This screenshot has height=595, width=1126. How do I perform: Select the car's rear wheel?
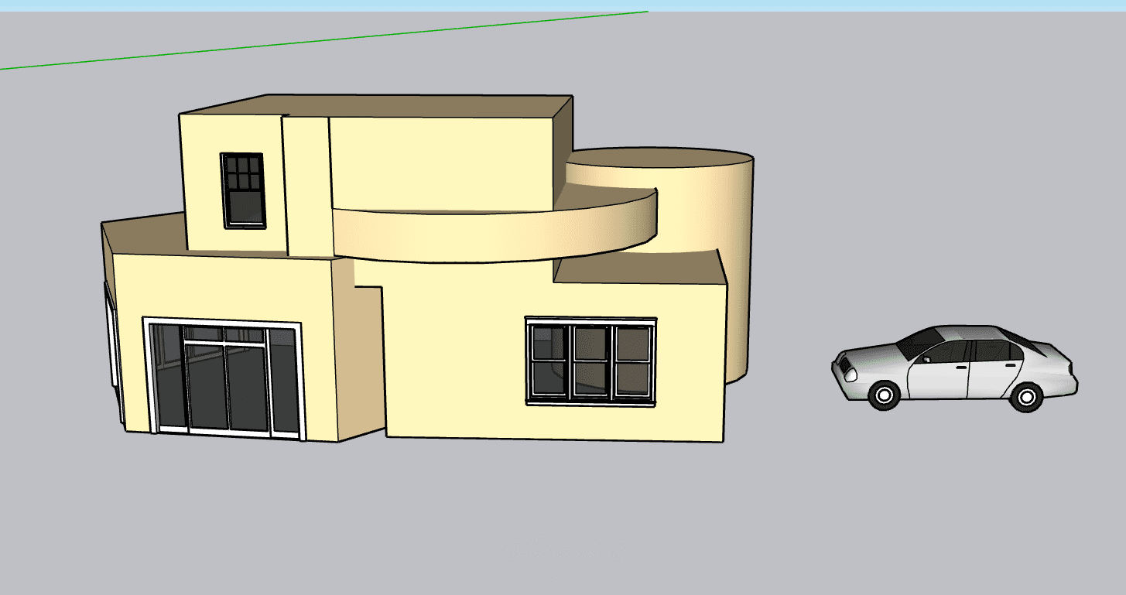click(1025, 397)
